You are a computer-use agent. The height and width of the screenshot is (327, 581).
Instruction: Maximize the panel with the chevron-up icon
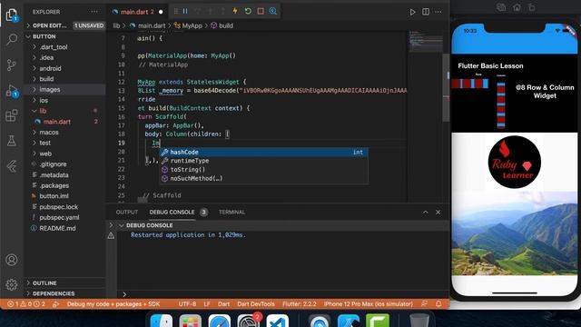pos(426,212)
